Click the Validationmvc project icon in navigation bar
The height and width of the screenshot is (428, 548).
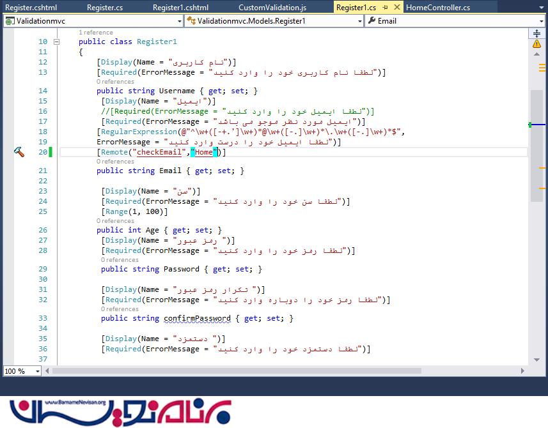[10, 20]
